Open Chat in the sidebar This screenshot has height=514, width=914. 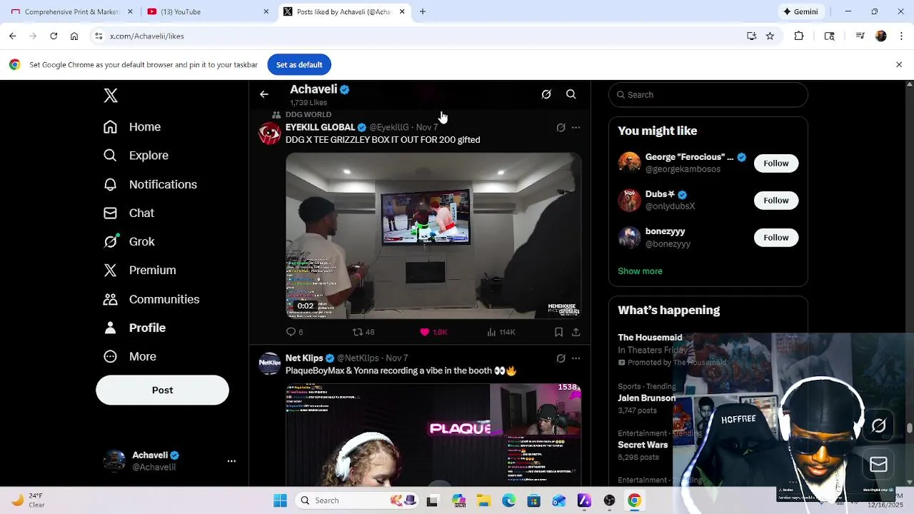[x=129, y=213]
